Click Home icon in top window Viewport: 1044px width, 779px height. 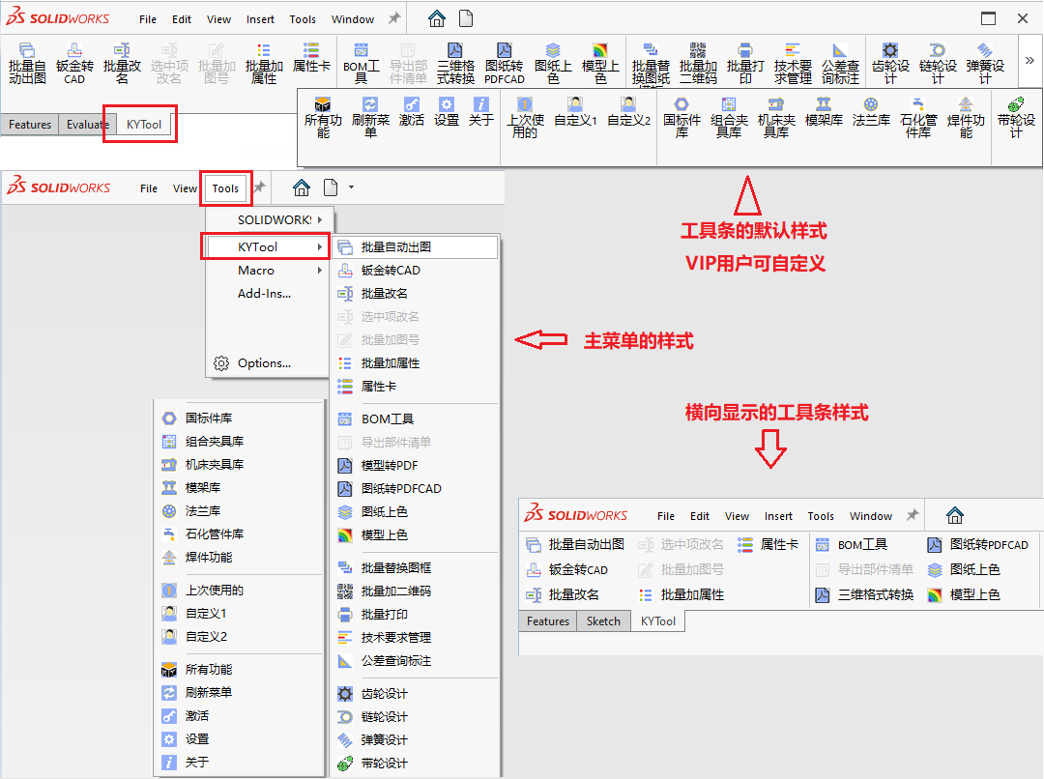tap(437, 18)
